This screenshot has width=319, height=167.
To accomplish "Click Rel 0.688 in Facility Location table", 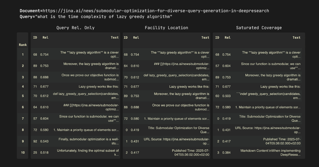I will (135, 107).
